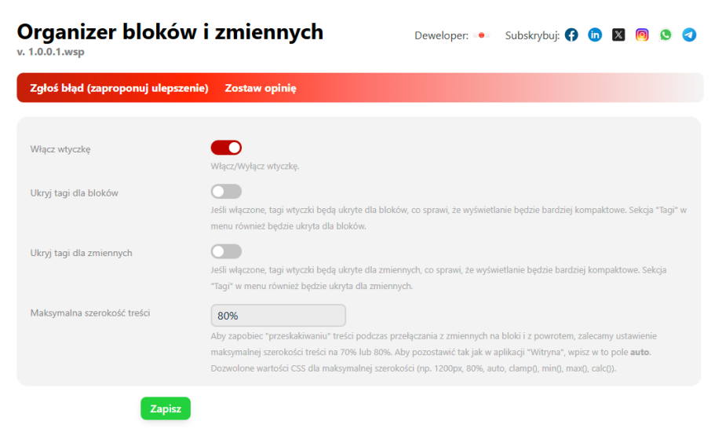Image resolution: width=722 pixels, height=432 pixels.
Task: Click the 'Maksymalna szerokość treści' label
Action: (x=89, y=313)
